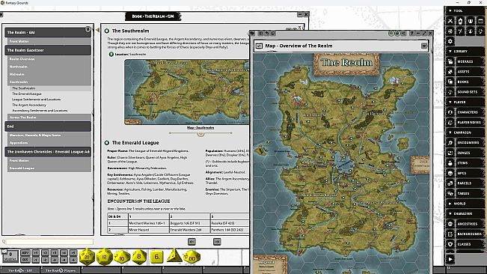
Task: Expand the World section header
Action: click(465, 204)
